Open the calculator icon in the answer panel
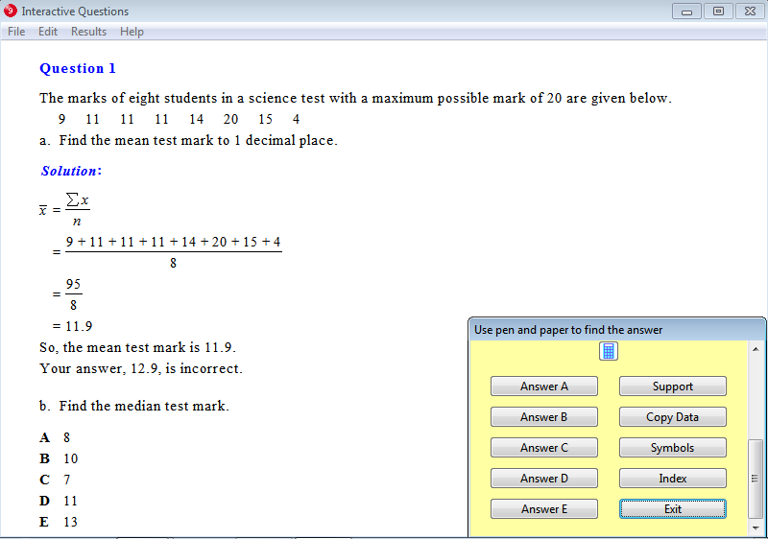768x539 pixels. point(608,352)
